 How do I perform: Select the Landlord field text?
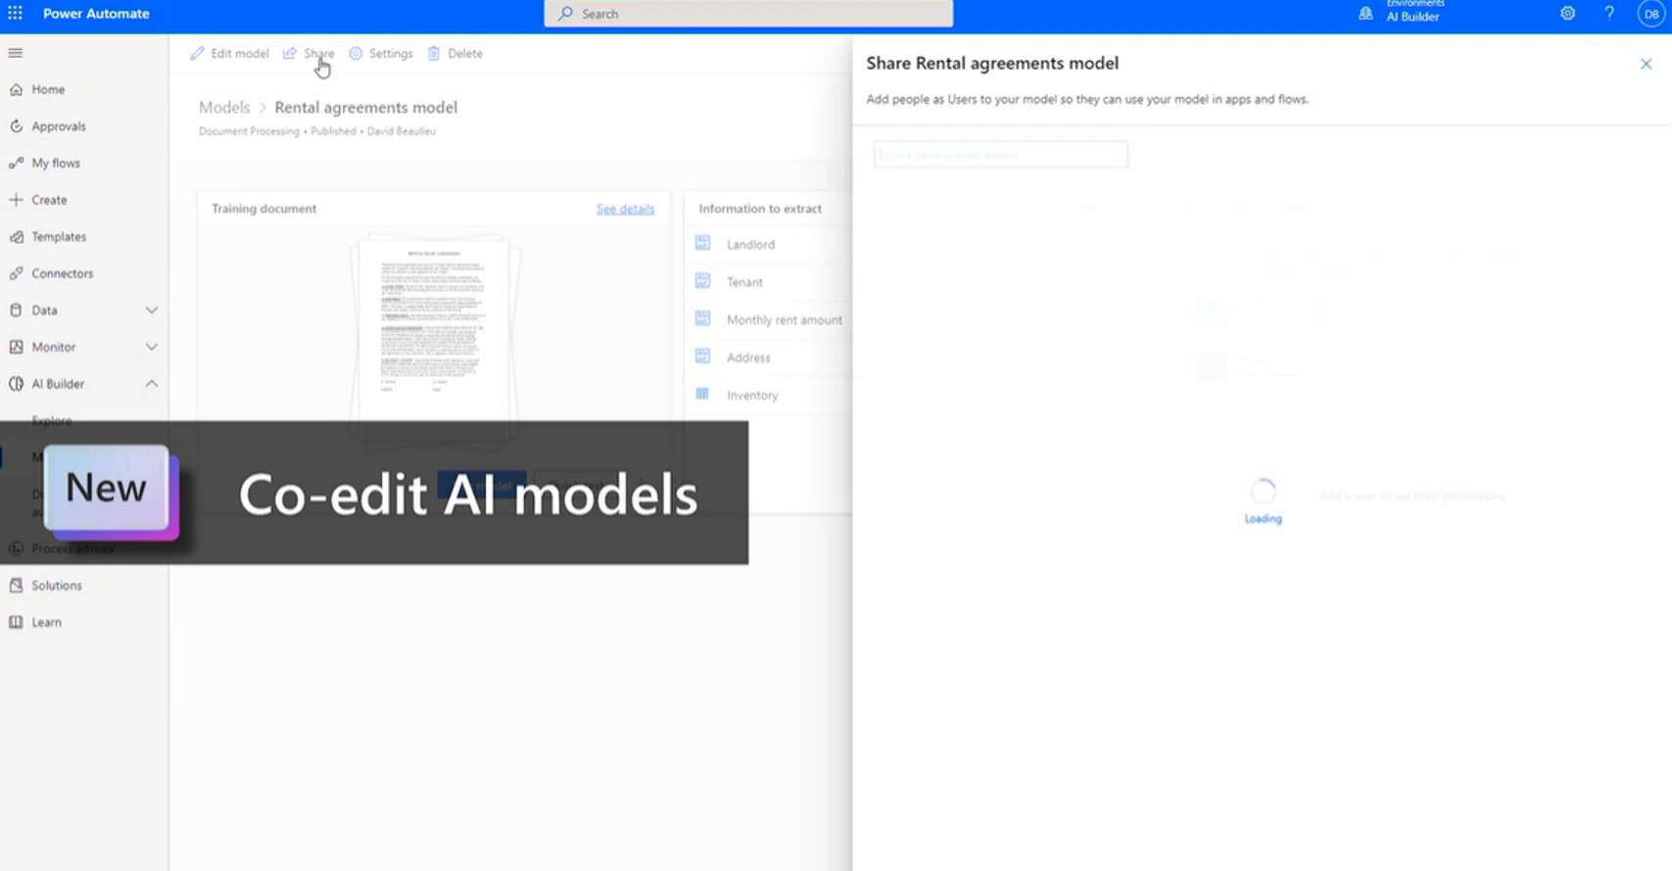point(750,245)
